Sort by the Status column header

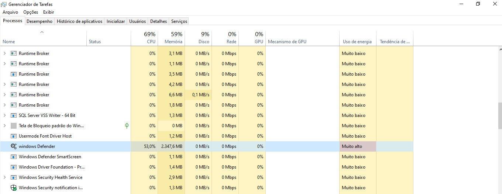click(109, 38)
